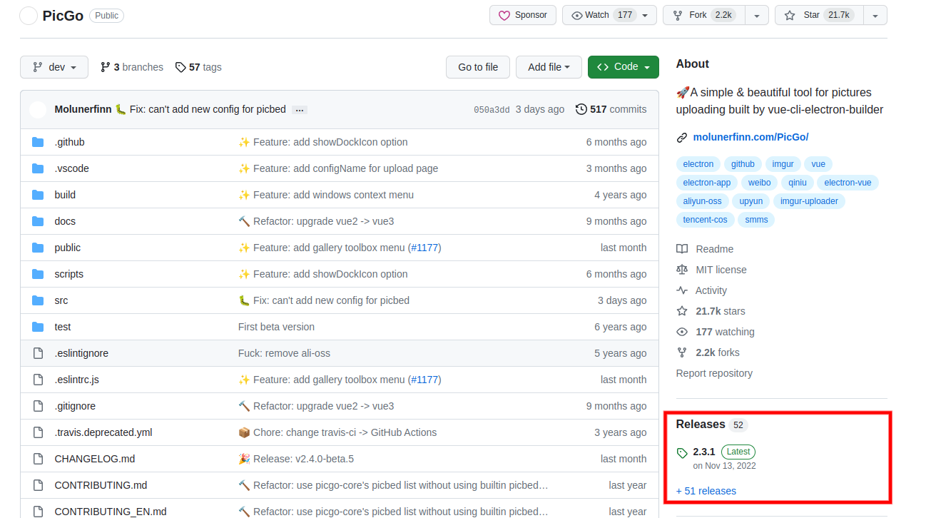The image size is (926, 518).
Task: Click the .gitignore file icon
Action: click(x=38, y=406)
